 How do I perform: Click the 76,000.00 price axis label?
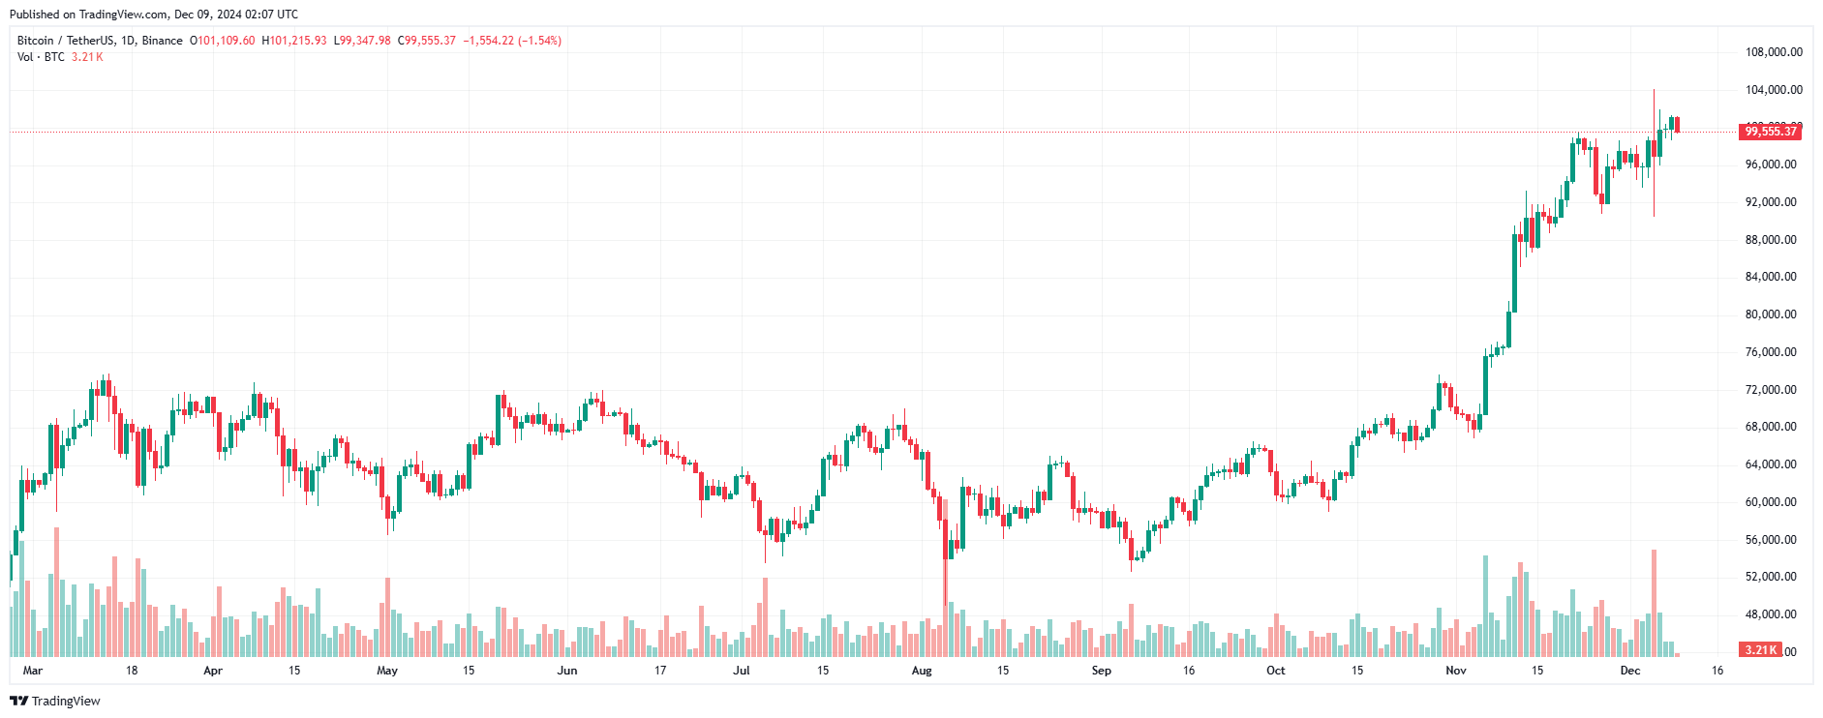coord(1771,352)
